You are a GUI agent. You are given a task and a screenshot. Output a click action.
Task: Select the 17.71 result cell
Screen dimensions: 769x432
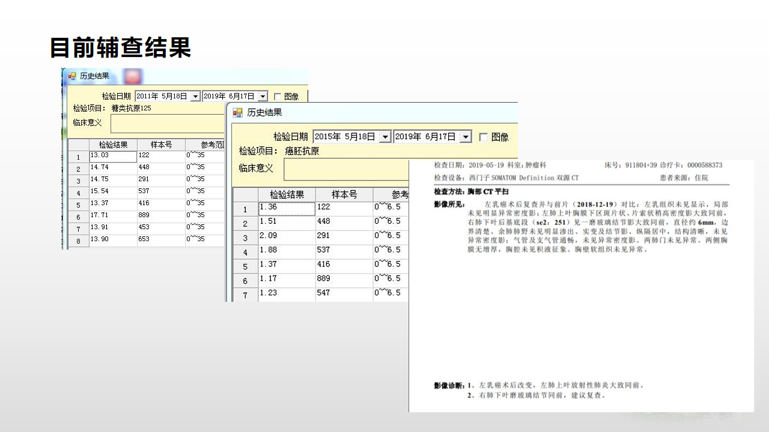click(113, 215)
